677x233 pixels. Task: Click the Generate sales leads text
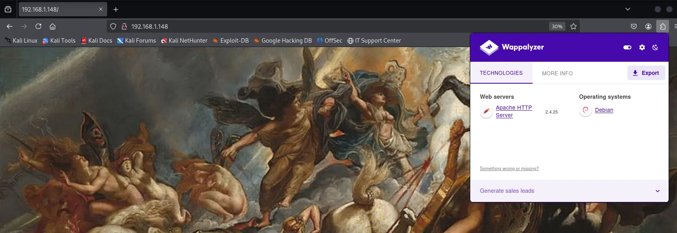[507, 191]
